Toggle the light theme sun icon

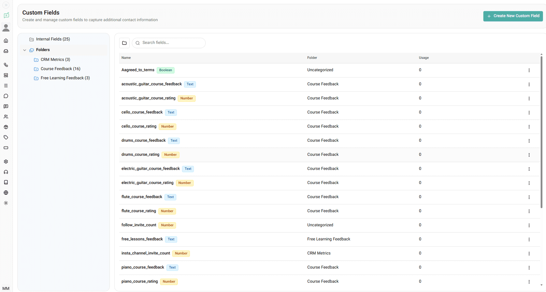click(x=6, y=203)
